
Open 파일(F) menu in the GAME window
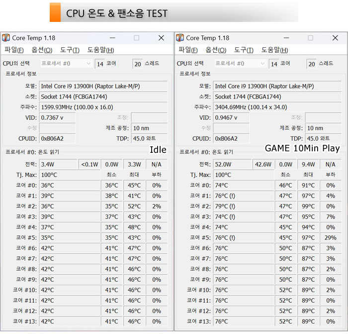coord(188,50)
